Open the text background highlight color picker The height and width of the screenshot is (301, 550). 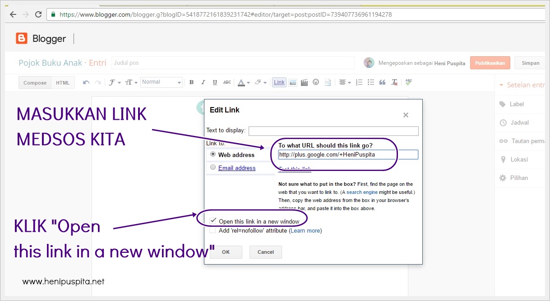point(260,82)
